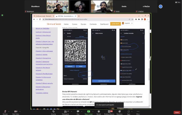
Task: Expand arrow next to Participants
Action: (x=71, y=112)
